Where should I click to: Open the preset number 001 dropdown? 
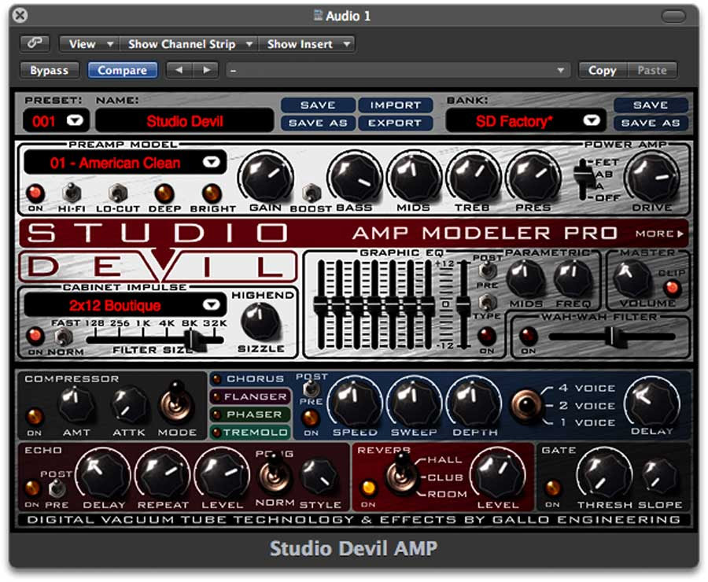[x=75, y=120]
